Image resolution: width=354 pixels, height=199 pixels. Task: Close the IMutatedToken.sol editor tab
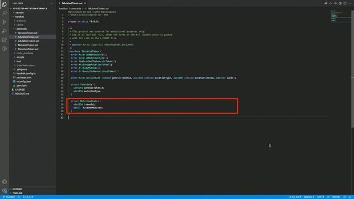point(85,3)
